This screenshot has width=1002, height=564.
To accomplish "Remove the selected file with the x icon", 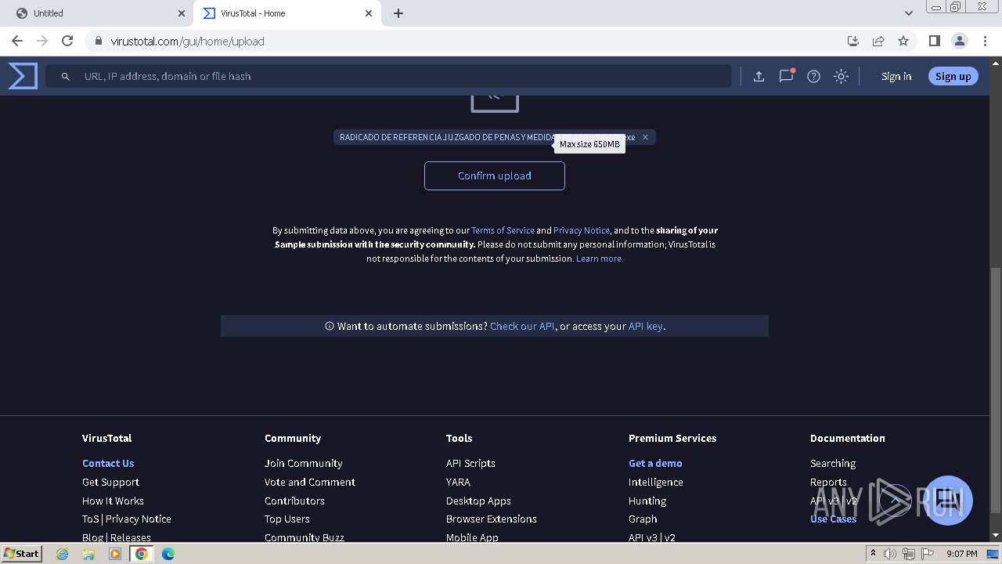I will pyautogui.click(x=645, y=137).
